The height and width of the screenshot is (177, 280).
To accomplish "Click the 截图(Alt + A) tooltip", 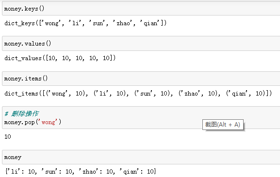I will 223,125.
